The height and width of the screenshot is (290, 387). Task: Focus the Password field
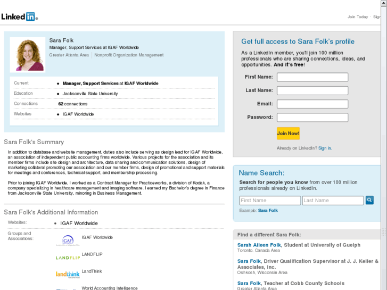click(x=312, y=117)
